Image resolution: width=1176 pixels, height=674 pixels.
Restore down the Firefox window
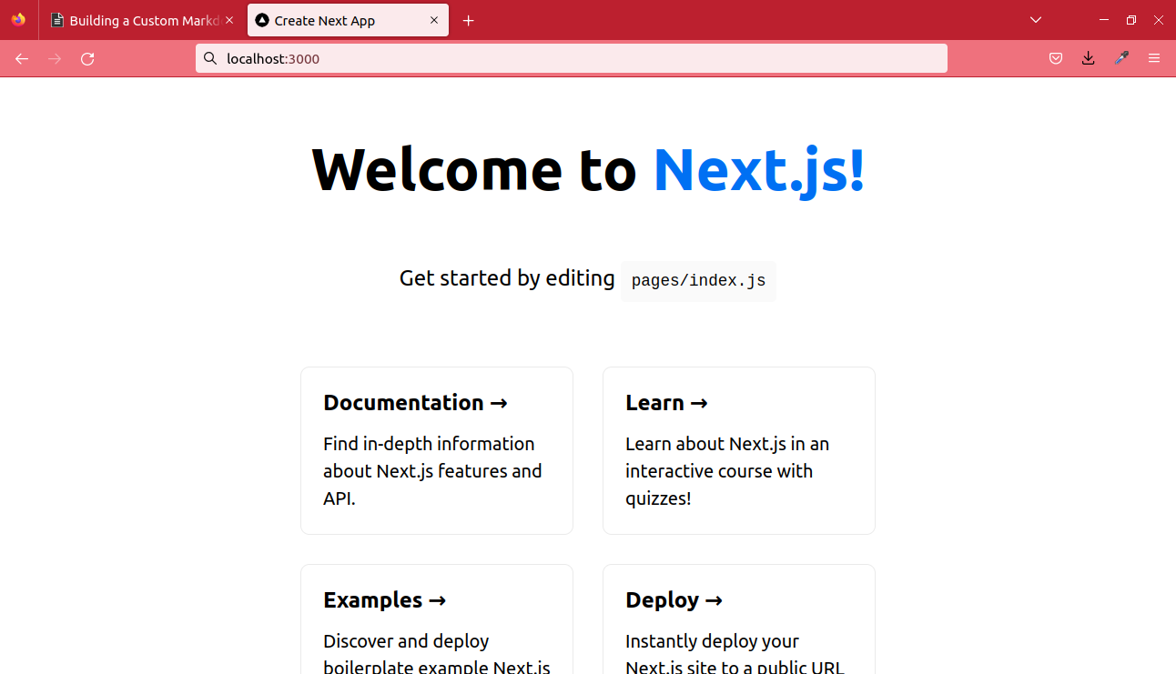[1131, 20]
